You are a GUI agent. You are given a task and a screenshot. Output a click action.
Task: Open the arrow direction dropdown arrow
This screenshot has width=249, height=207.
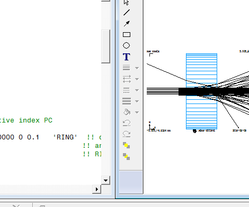137,79
